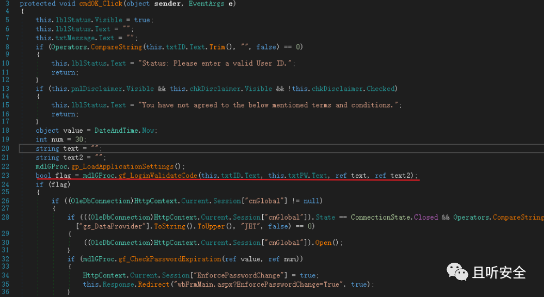Click "ConnectionState.Closed" on line 28
Screen dimensions: 544x297
click(394, 217)
